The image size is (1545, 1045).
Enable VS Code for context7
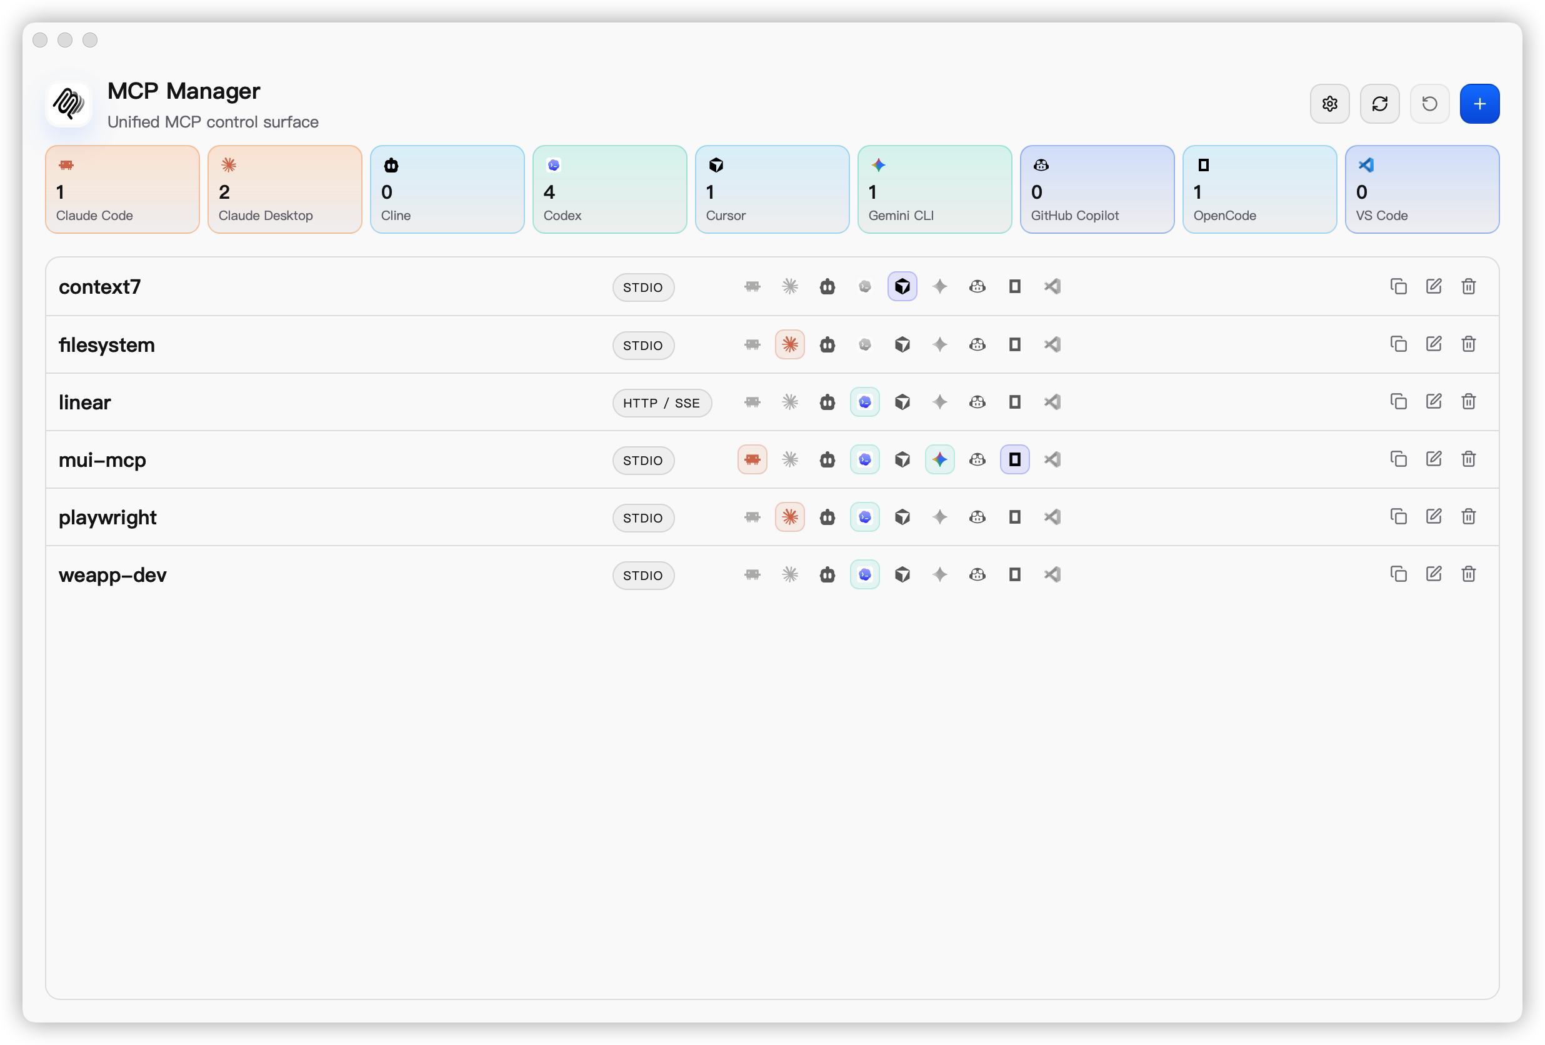[x=1052, y=286]
